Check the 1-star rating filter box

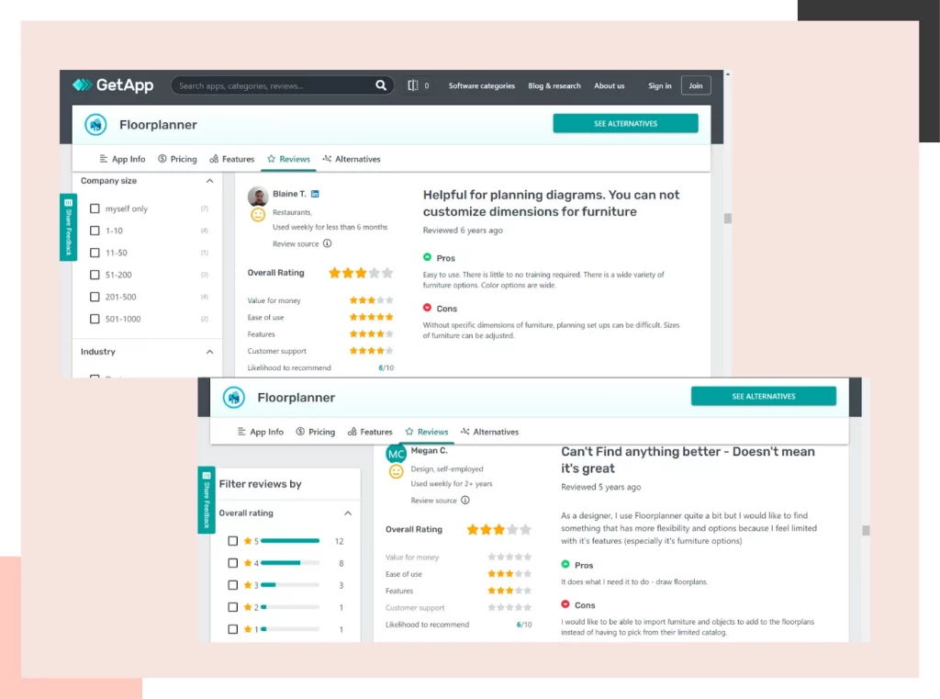pyautogui.click(x=232, y=629)
